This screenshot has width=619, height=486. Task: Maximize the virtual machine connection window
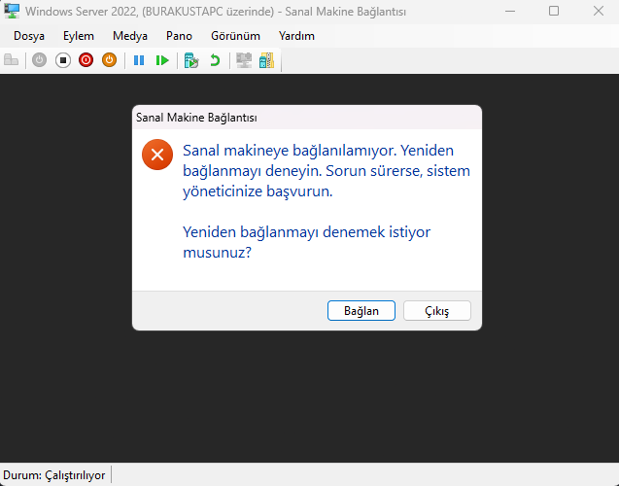[554, 11]
